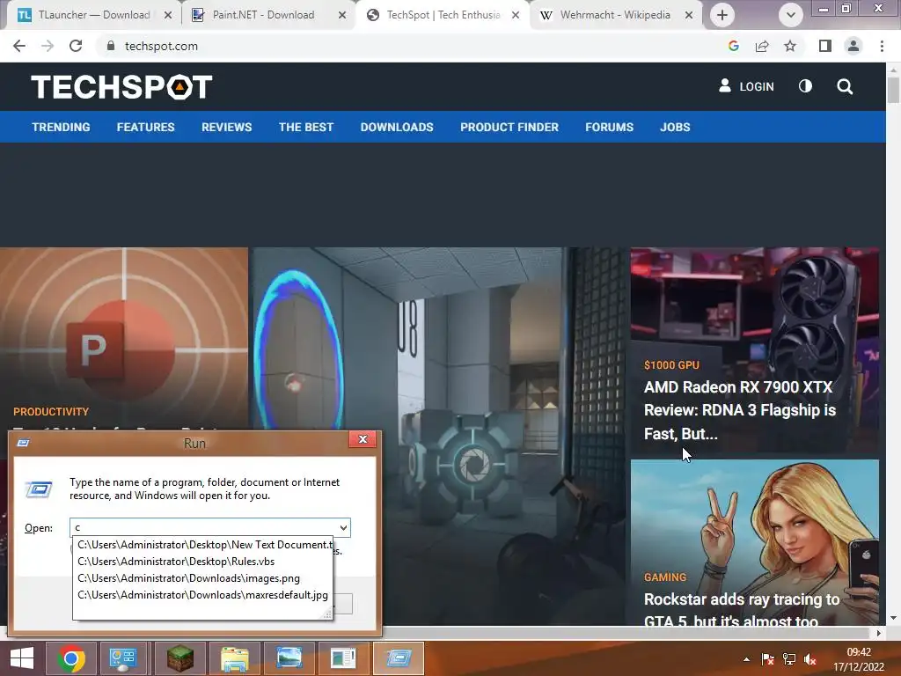Open the FEATURES menu

pos(145,127)
